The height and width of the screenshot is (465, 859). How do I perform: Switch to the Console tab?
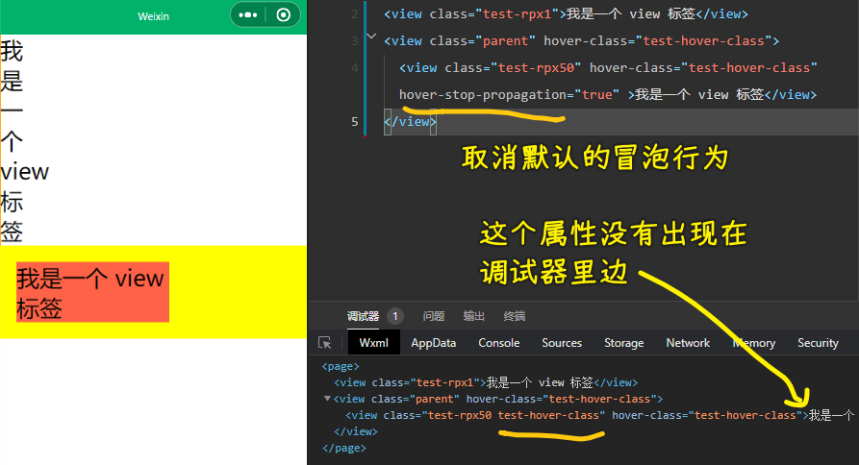(498, 343)
